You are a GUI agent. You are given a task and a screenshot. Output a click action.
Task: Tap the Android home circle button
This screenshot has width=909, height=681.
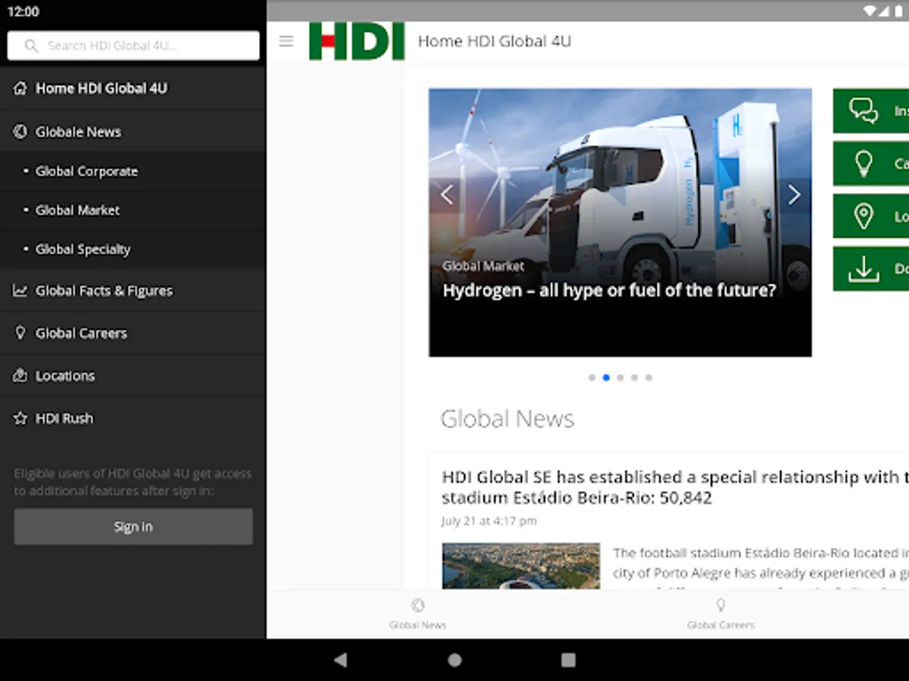coord(454,660)
